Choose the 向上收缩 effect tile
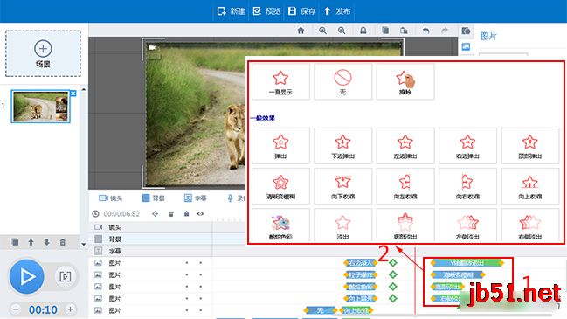Viewport: 567px width, 319px height. coord(530,186)
